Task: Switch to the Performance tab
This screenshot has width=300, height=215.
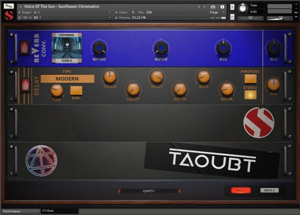Action: coord(21,211)
